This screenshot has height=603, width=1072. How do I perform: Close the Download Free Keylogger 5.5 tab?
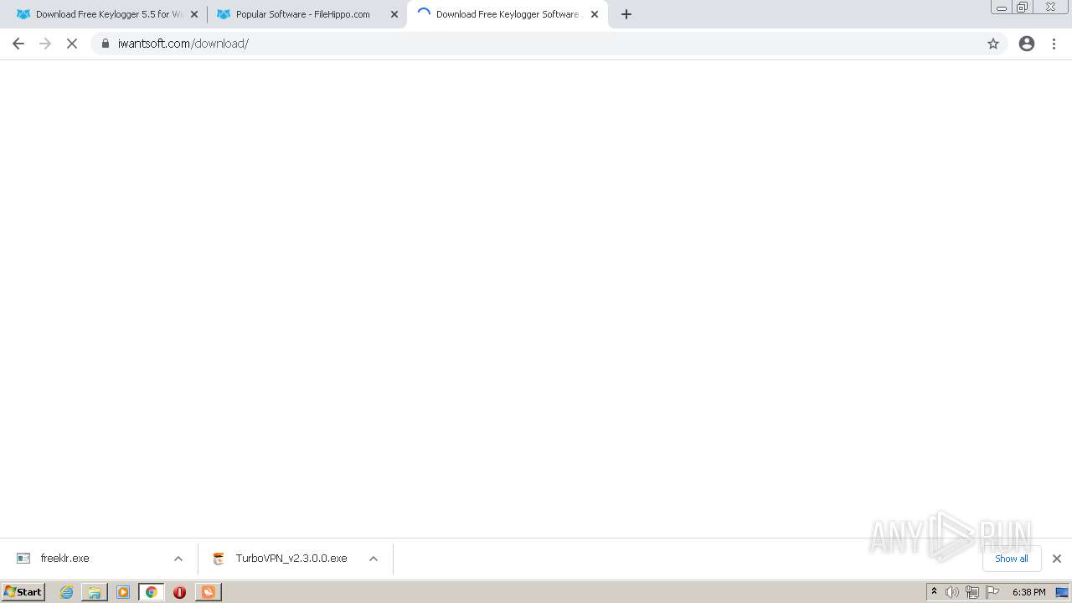pyautogui.click(x=194, y=14)
